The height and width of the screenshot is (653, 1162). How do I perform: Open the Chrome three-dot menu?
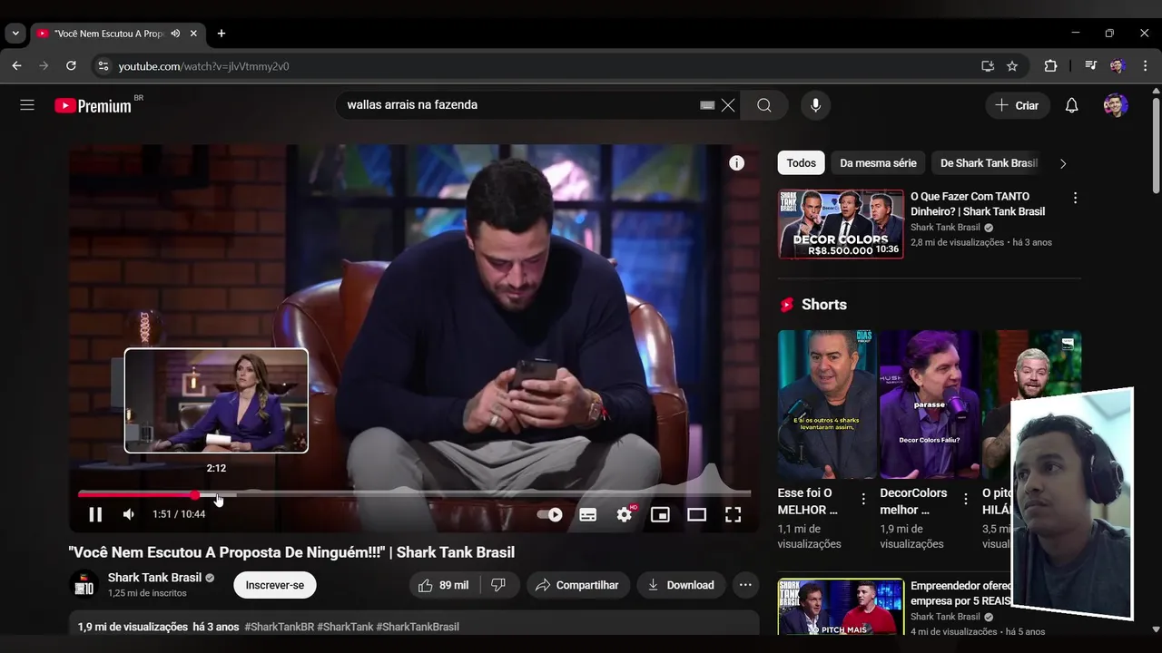click(1146, 66)
